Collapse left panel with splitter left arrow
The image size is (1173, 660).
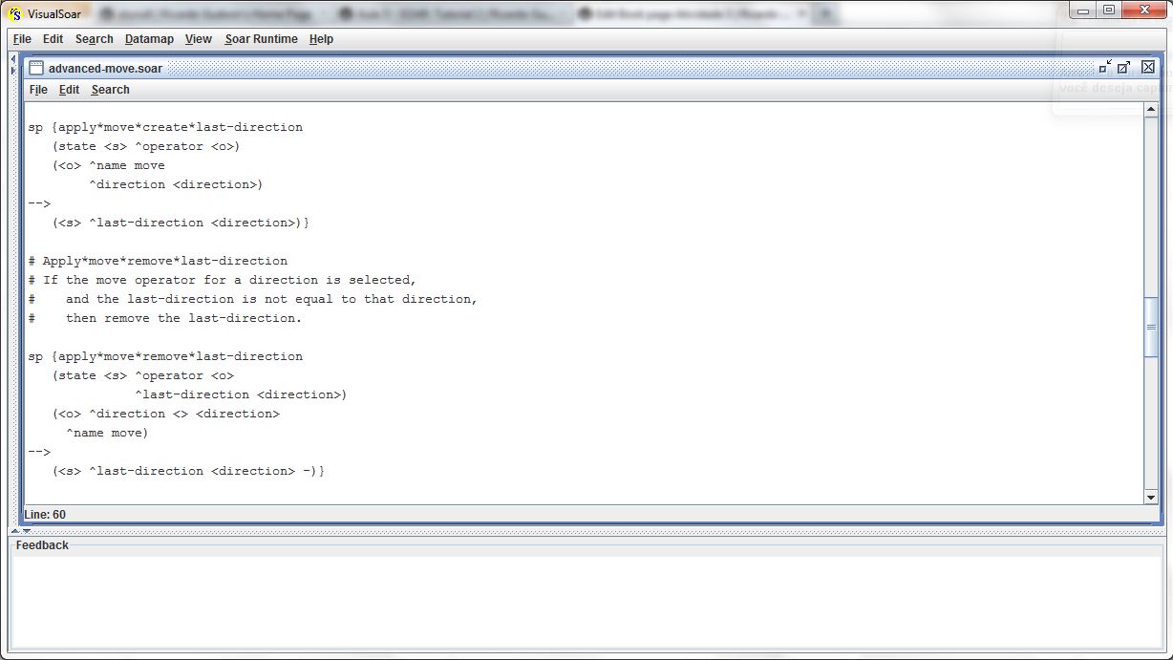point(12,59)
